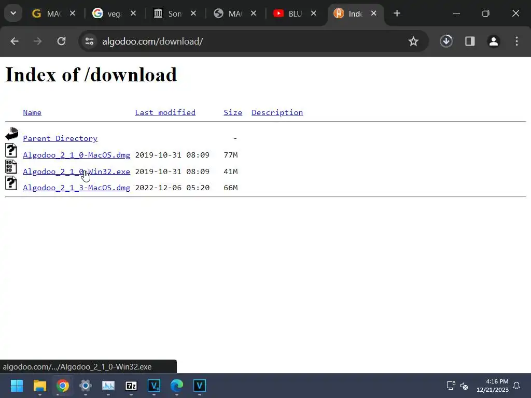
Task: Bookmark this page with the star icon
Action: pyautogui.click(x=413, y=41)
